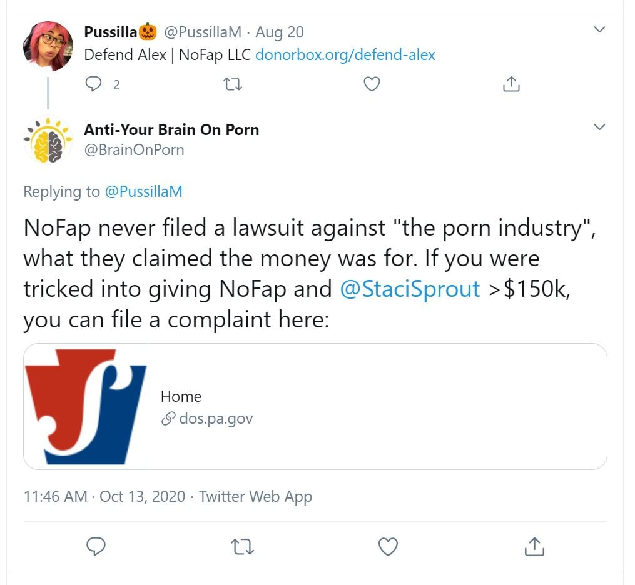Open the Twitter Web App source link
The width and height of the screenshot is (635, 585).
[255, 497]
